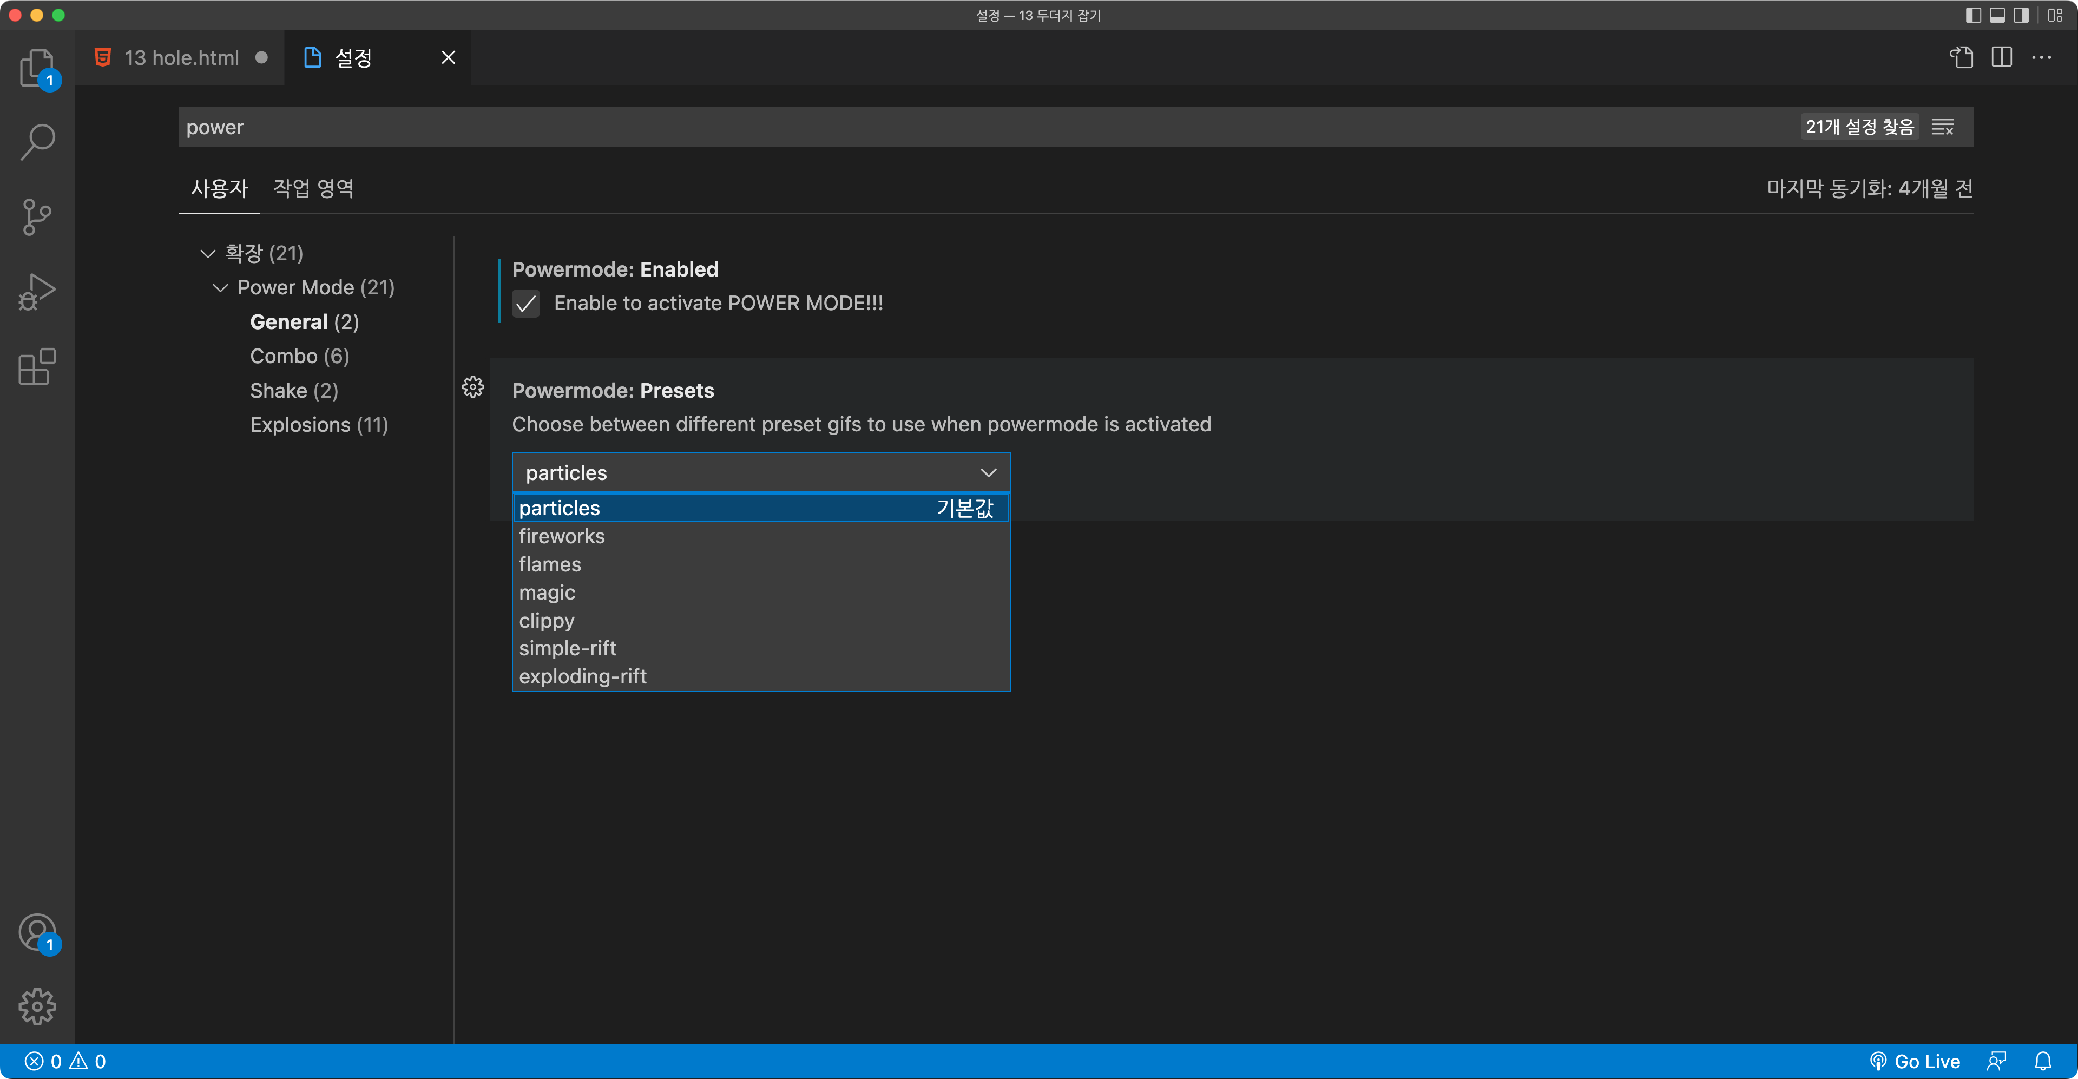
Task: Select Explosions (11) in settings tree
Action: (x=319, y=425)
